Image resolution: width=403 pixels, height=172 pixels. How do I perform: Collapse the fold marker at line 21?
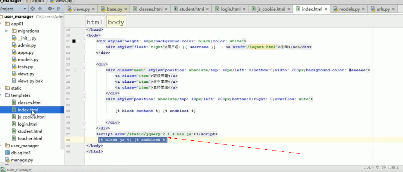(x=84, y=41)
